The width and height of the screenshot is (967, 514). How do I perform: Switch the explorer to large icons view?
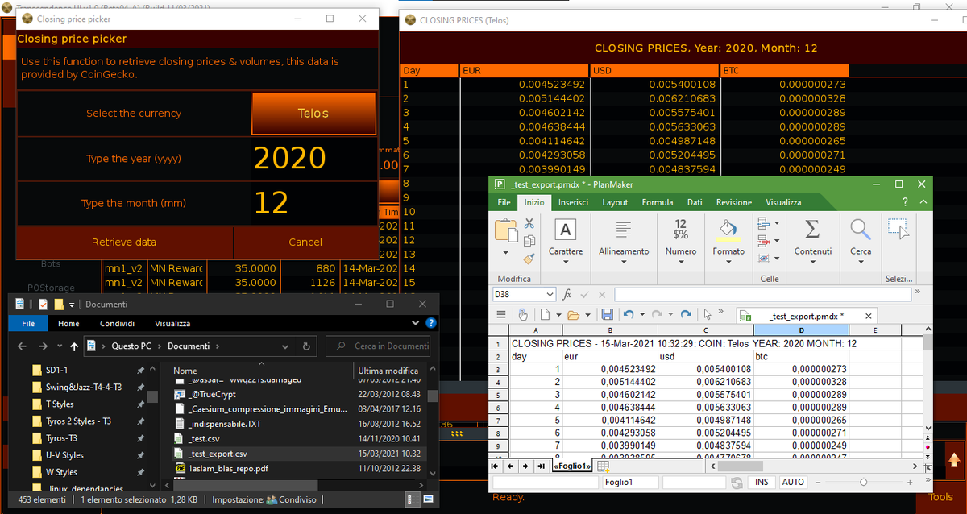click(430, 500)
